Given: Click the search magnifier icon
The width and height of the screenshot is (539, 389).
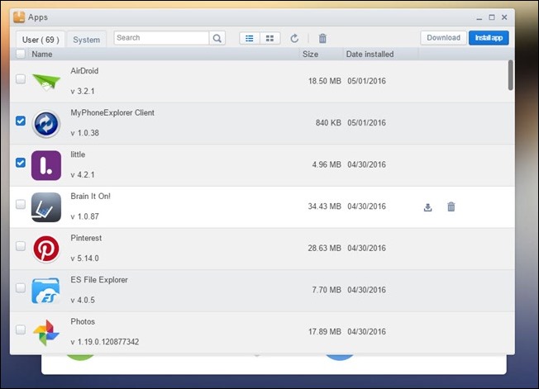Looking at the screenshot, I should [217, 38].
